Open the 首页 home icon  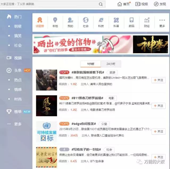[120, 4]
